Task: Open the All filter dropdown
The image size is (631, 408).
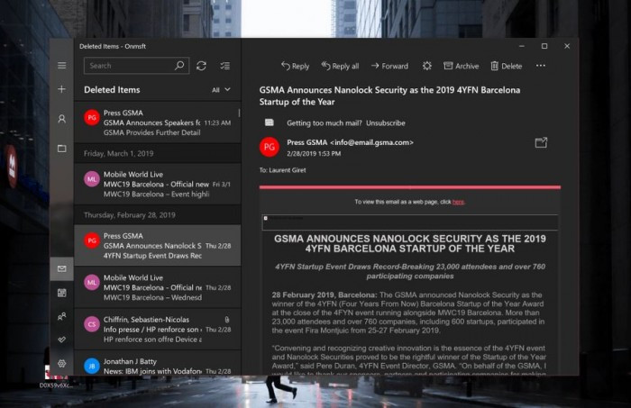Action: click(221, 90)
